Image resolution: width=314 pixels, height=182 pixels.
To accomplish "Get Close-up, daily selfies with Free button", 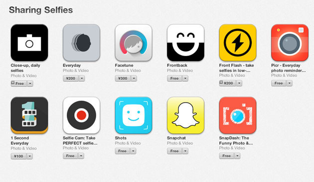I will 19,83.
